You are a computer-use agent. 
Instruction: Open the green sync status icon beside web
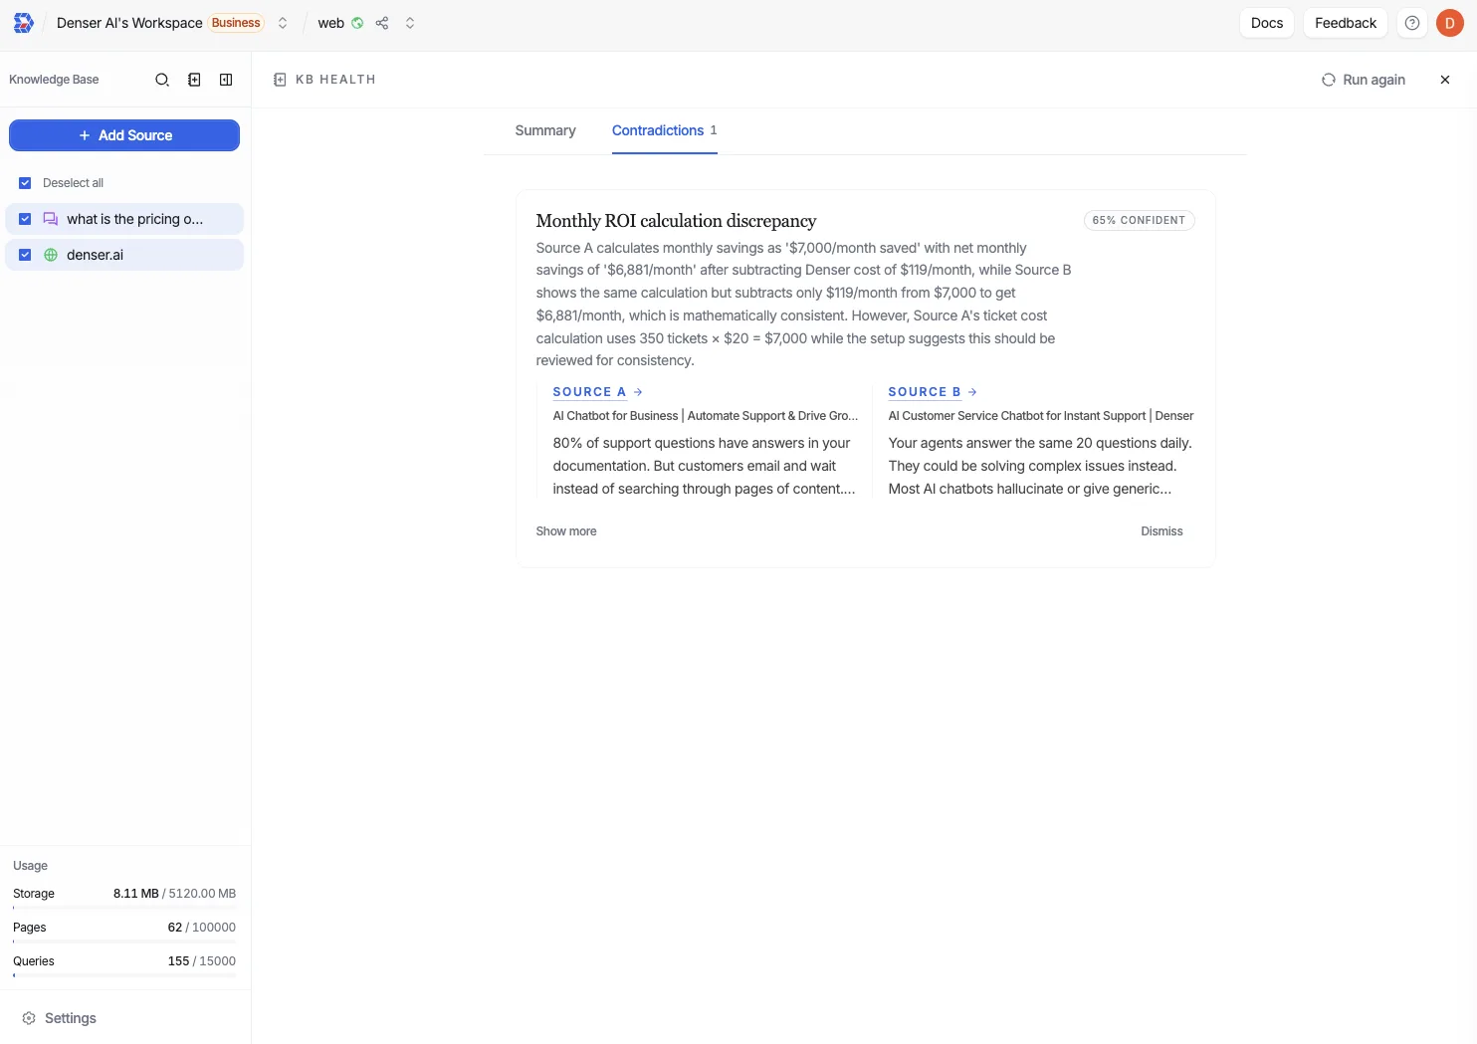point(357,23)
